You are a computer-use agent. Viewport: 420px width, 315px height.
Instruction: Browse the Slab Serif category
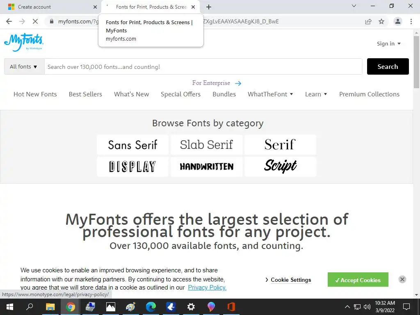pyautogui.click(x=207, y=145)
